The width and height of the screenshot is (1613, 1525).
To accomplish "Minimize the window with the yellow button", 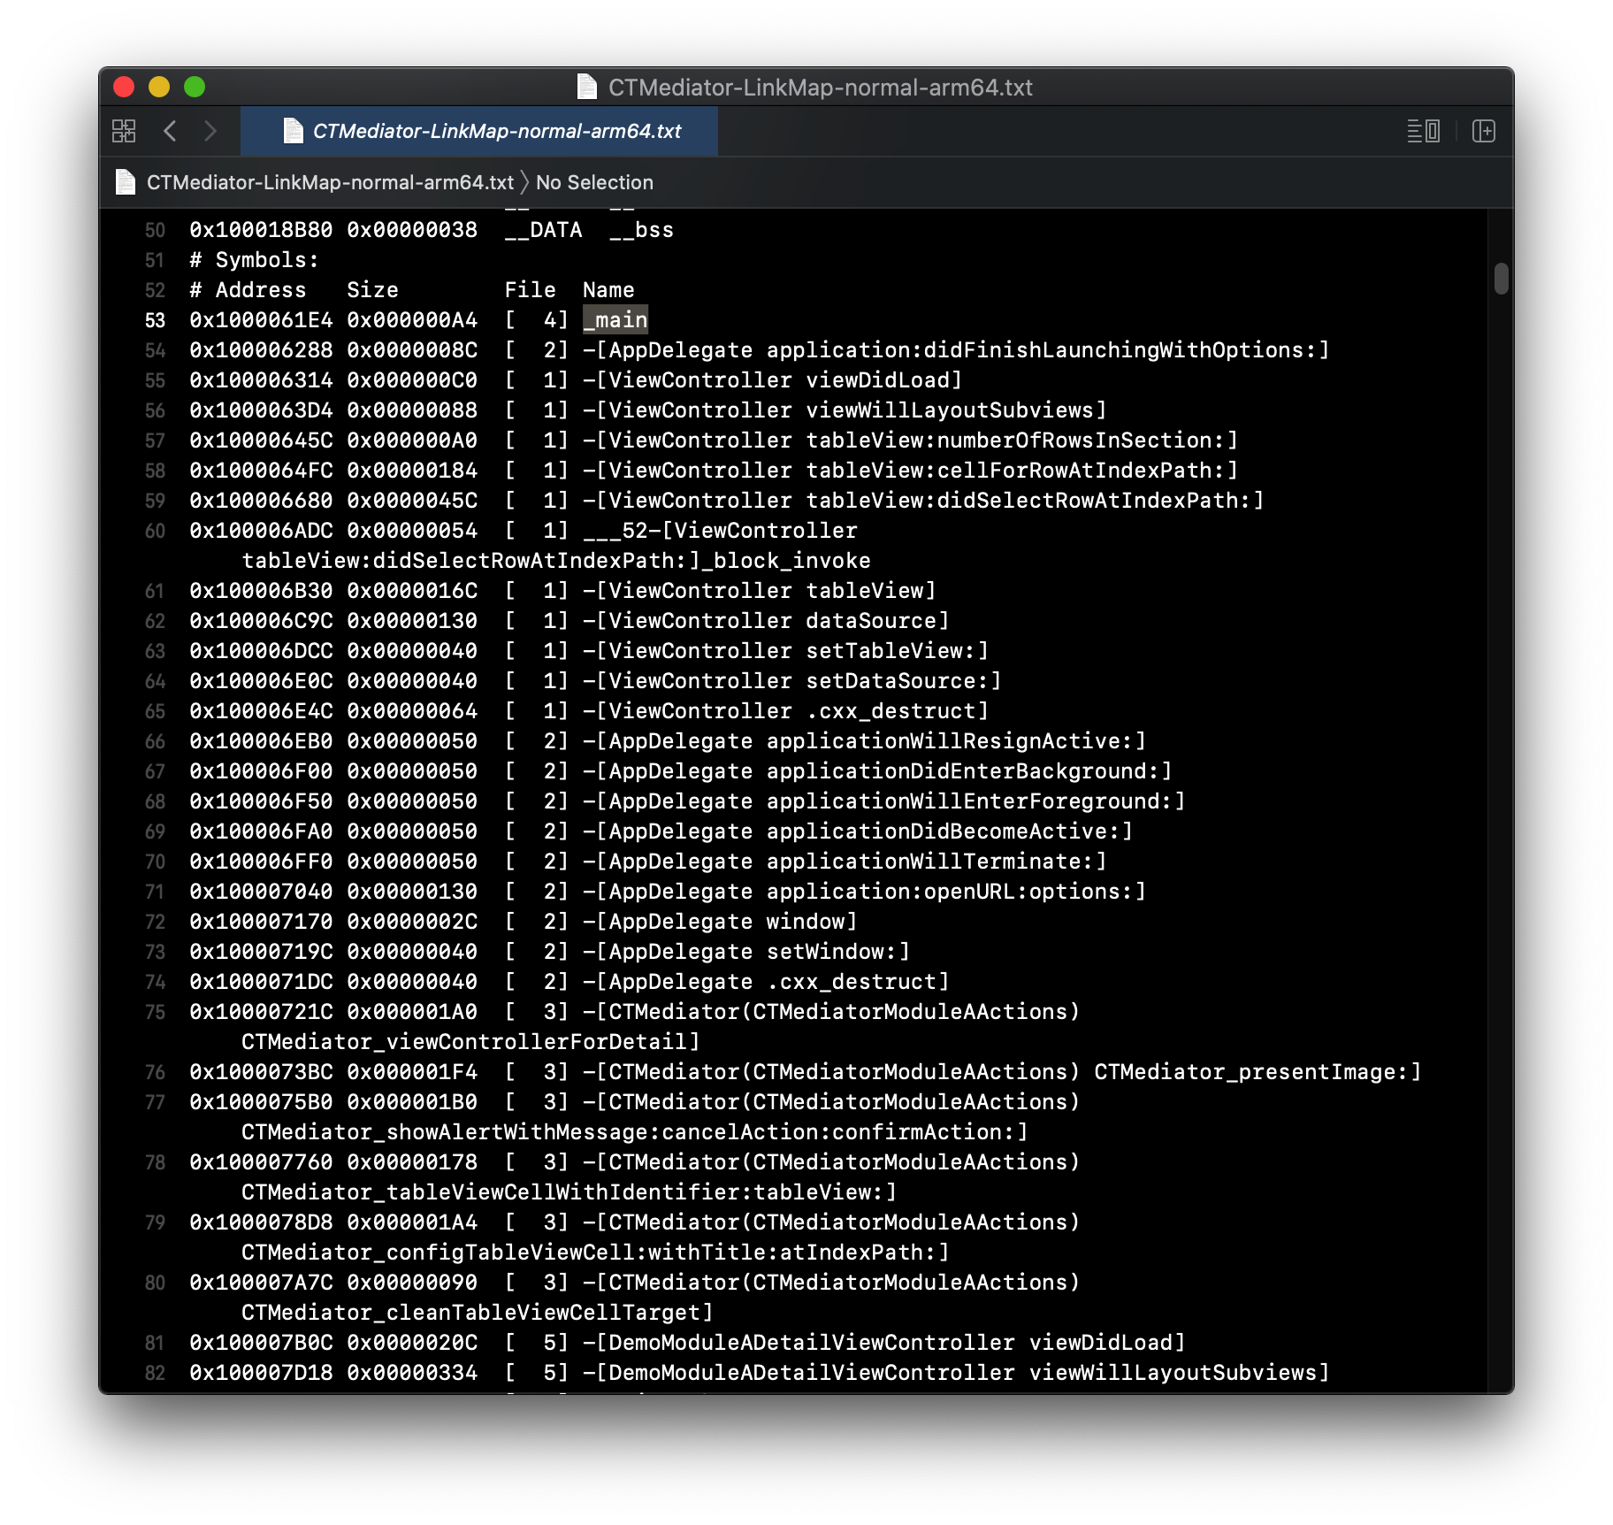I will [159, 87].
